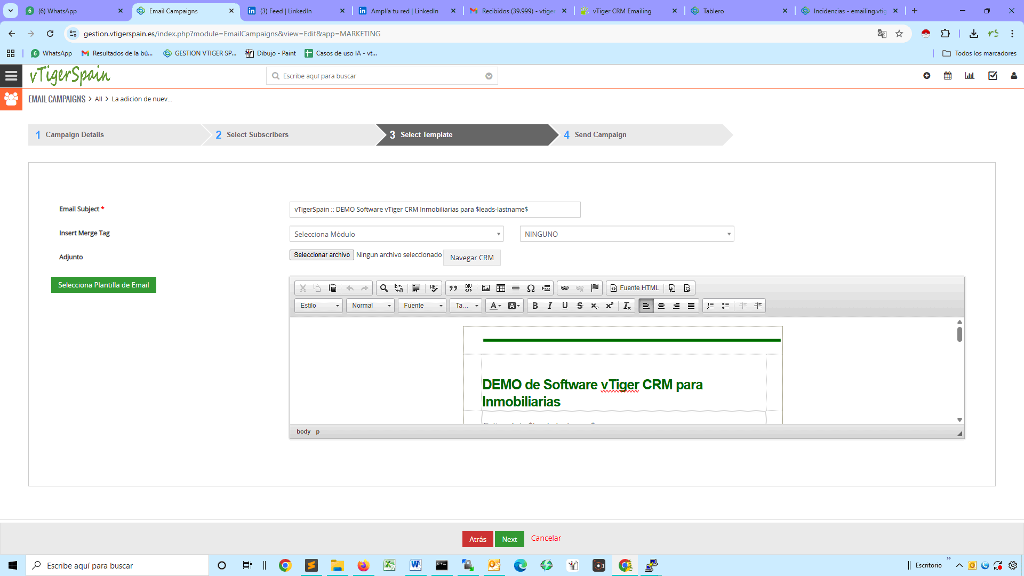Click the Find and Replace magnifier icon

click(383, 288)
